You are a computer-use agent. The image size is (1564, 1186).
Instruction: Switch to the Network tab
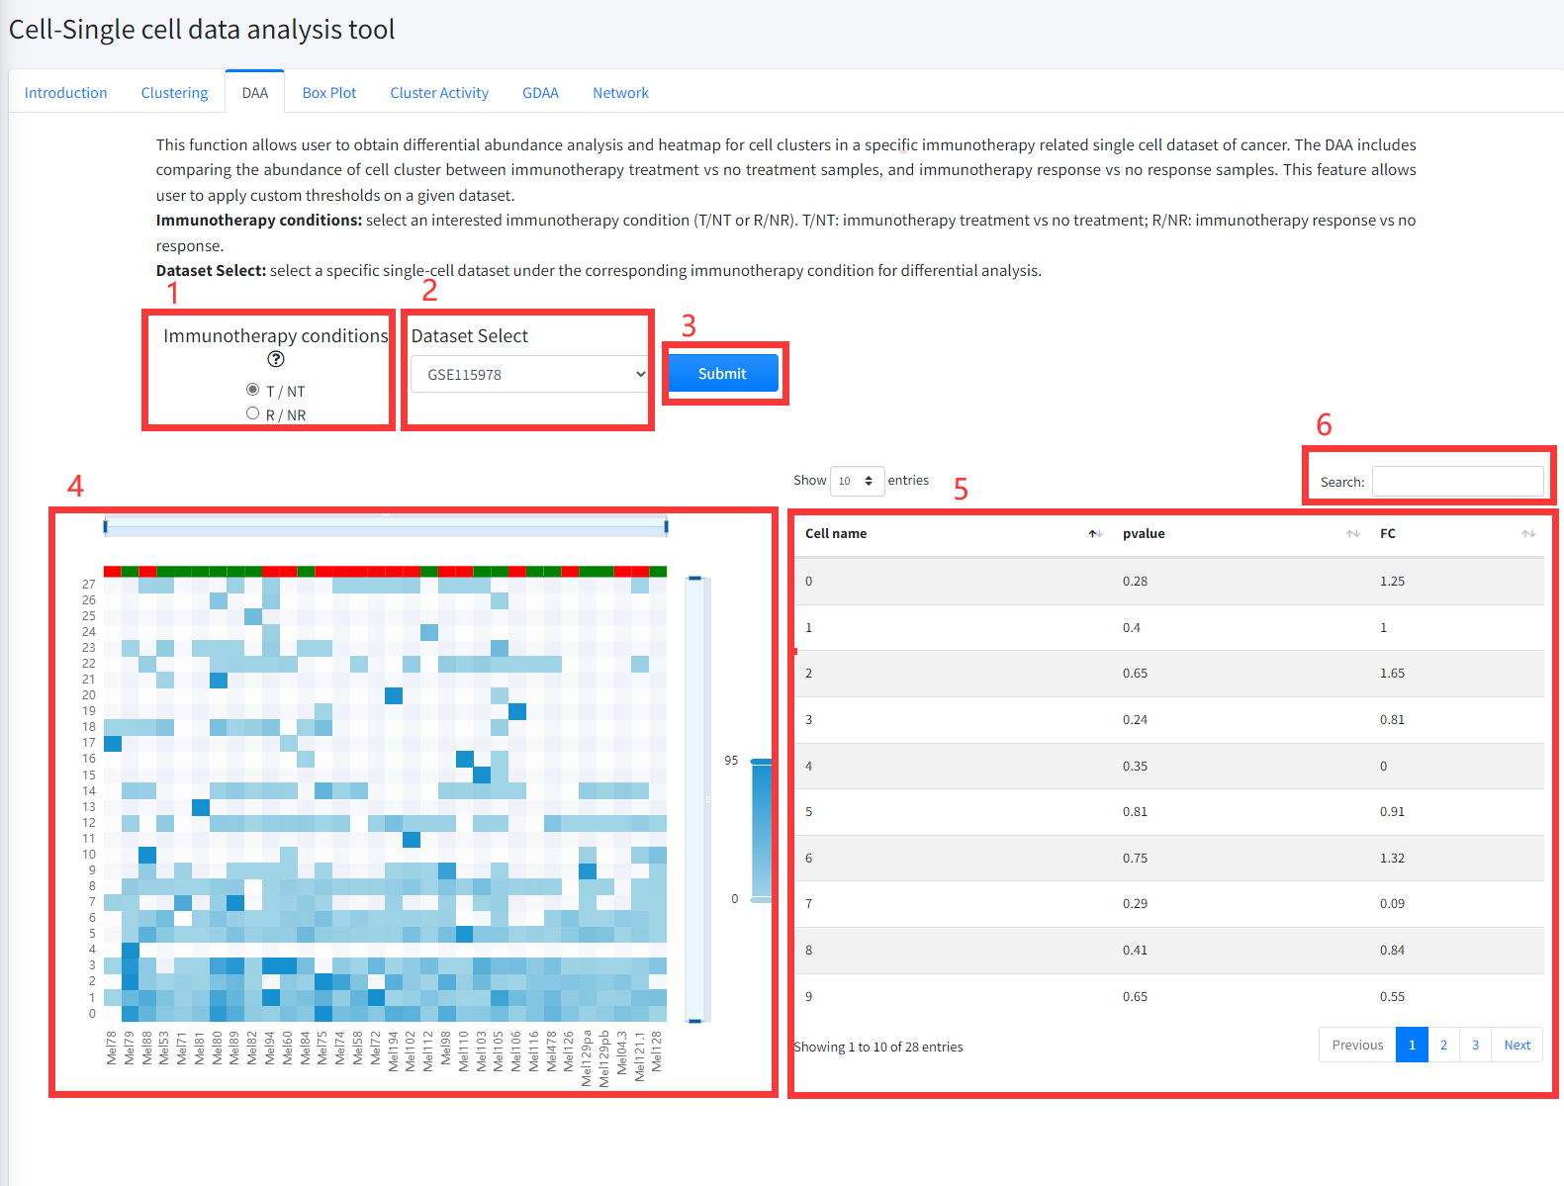tap(620, 93)
